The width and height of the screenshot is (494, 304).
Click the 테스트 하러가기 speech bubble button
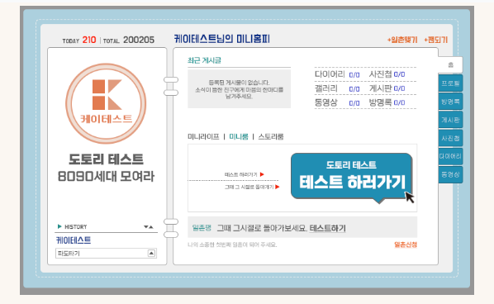[352, 176]
